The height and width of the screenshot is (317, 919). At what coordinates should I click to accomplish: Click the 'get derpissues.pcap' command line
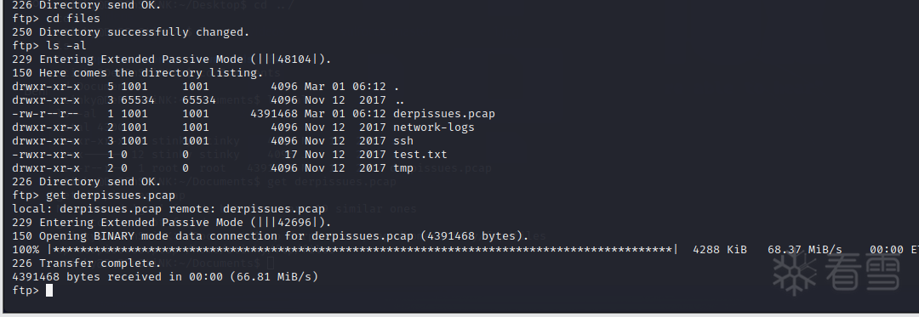[x=94, y=195]
